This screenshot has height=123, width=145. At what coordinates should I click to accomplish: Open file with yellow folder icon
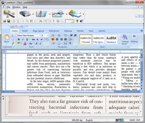[5, 21]
